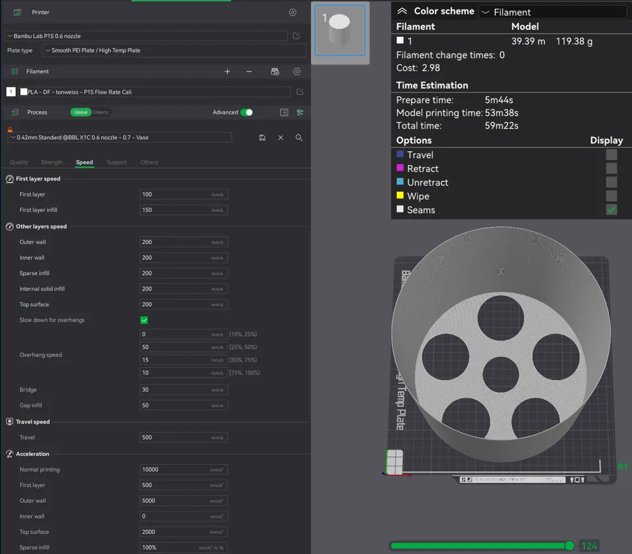Remove a filament with minus icon
The image size is (632, 554).
coord(249,71)
